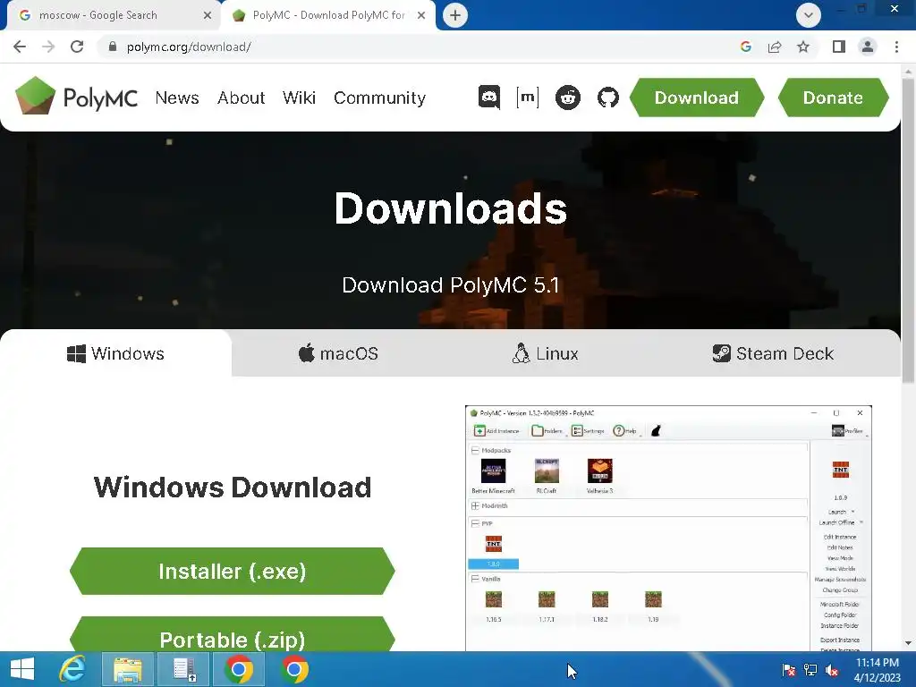916x687 pixels.
Task: Bookmark page with star icon
Action: point(803,47)
